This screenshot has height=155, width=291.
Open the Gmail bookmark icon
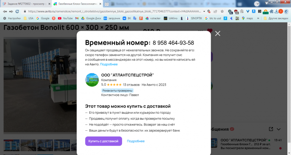(77, 18)
